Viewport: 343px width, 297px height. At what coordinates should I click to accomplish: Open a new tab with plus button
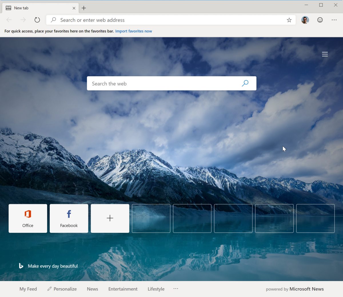click(x=84, y=8)
